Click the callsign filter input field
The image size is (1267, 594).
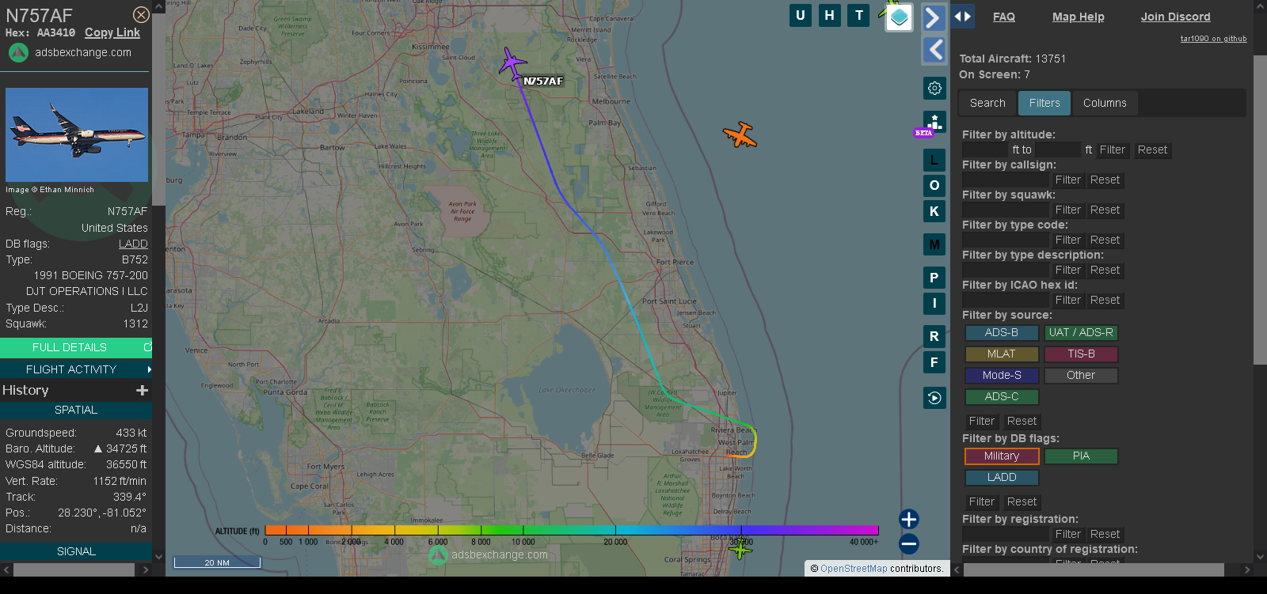[1006, 180]
